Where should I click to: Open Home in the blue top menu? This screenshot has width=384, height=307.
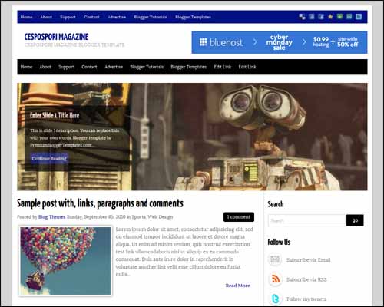26,17
